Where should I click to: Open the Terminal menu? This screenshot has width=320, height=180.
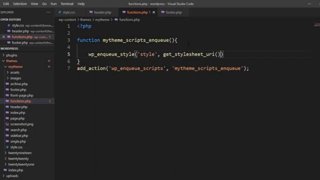[x=67, y=3]
